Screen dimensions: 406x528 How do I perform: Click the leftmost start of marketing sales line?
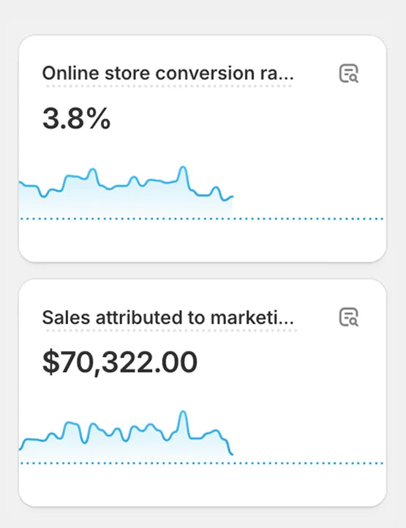tap(21, 448)
